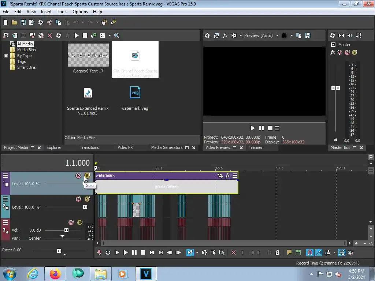Open the Options menu
Image resolution: width=375 pixels, height=281 pixels.
pyautogui.click(x=80, y=12)
